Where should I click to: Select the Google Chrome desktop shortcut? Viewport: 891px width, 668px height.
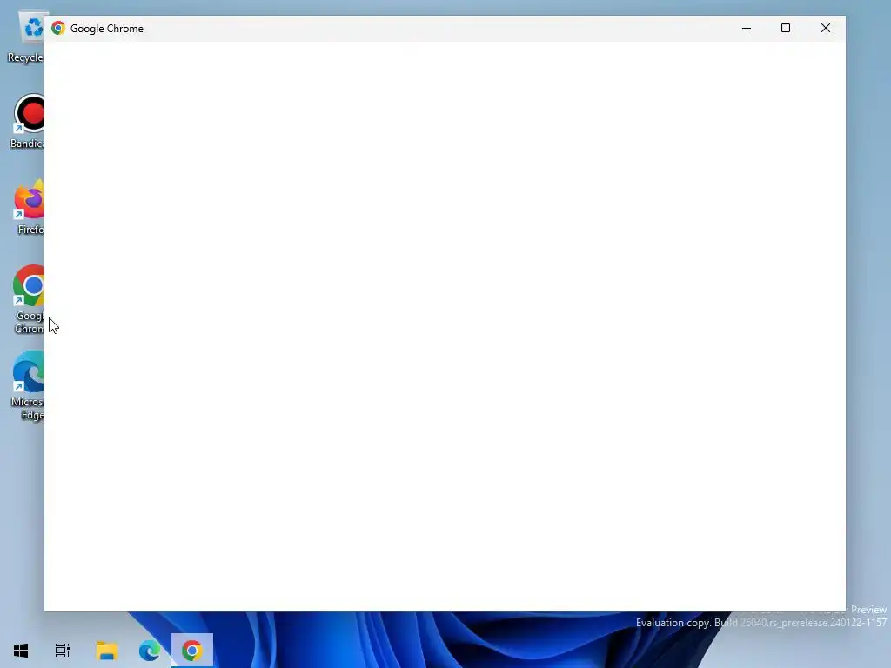click(x=29, y=299)
